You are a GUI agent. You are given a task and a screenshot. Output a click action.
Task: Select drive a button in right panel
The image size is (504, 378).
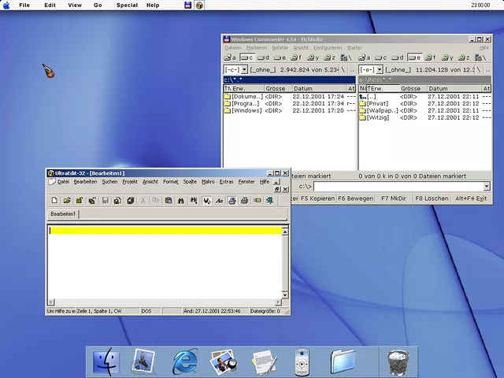click(365, 57)
